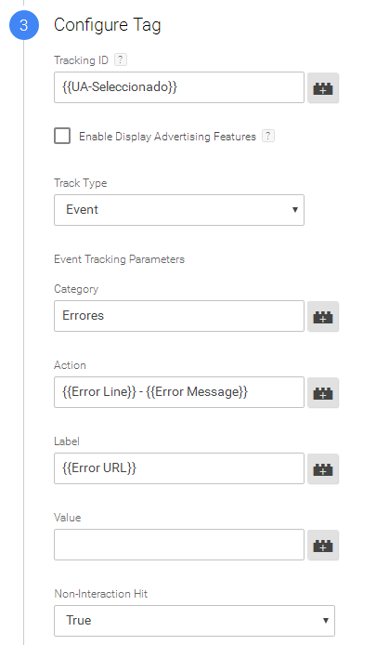Show help for Tracking ID
Screen dimensions: 389x645
[x=121, y=59]
